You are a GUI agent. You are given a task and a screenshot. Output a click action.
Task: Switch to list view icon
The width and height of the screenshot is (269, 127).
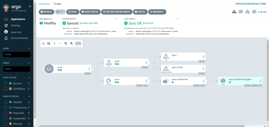tap(254, 12)
